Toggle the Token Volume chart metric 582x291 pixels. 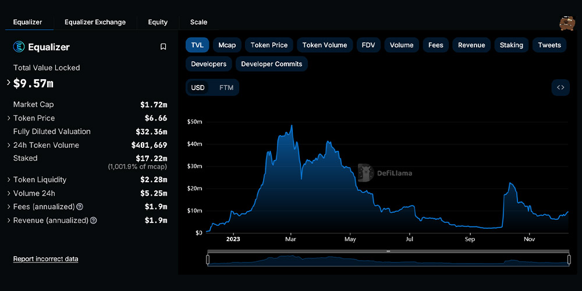tap(325, 45)
